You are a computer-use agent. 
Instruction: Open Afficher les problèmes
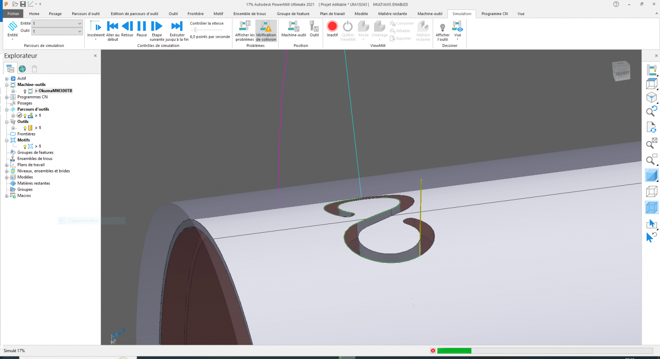coord(245,31)
